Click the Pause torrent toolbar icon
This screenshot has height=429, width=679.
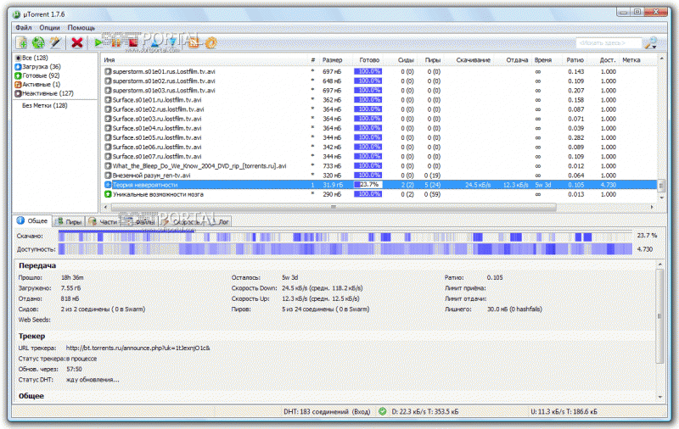115,42
